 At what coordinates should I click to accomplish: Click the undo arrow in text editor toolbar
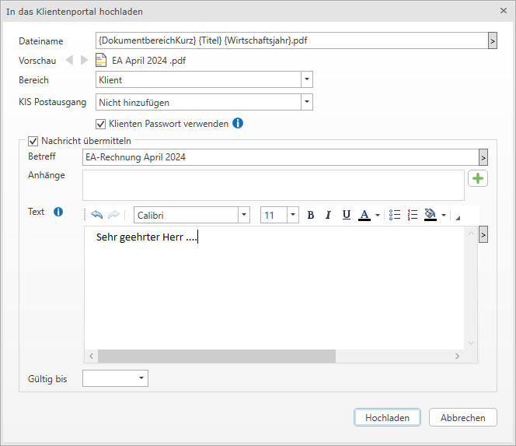pyautogui.click(x=97, y=215)
